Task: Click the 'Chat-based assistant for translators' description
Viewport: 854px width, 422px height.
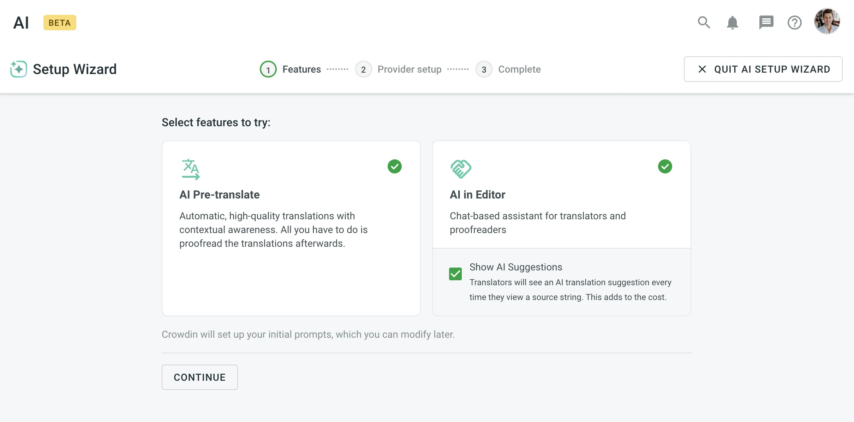Action: click(538, 223)
